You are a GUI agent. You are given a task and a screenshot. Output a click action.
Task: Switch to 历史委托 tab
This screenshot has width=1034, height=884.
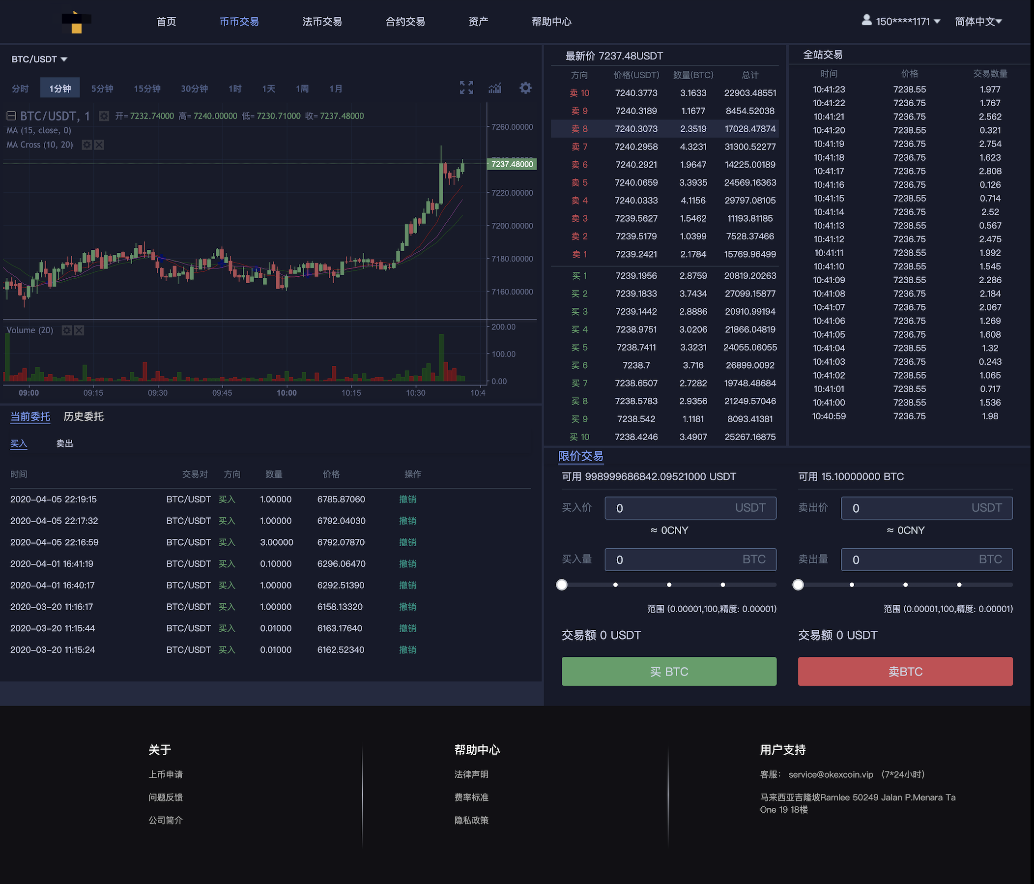pyautogui.click(x=84, y=416)
